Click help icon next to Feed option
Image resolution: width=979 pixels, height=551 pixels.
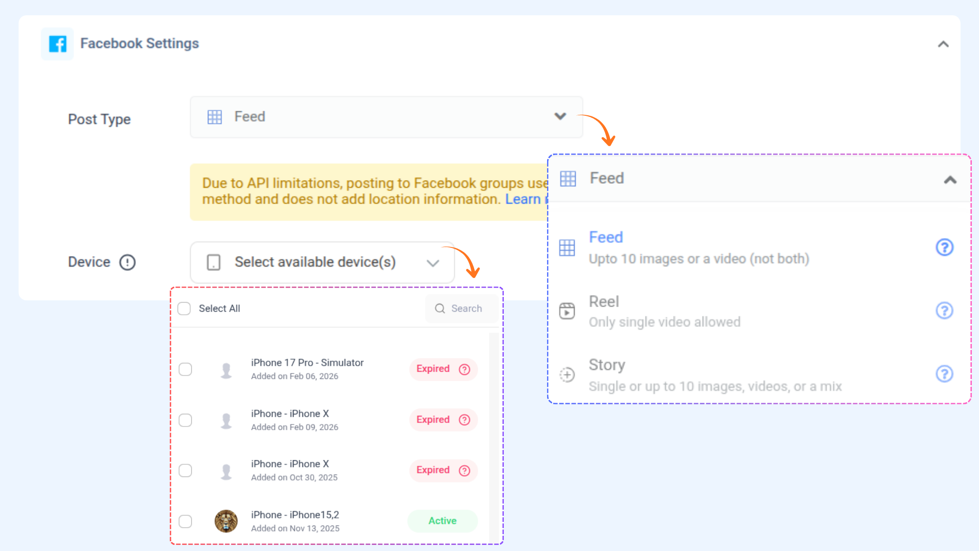tap(944, 247)
